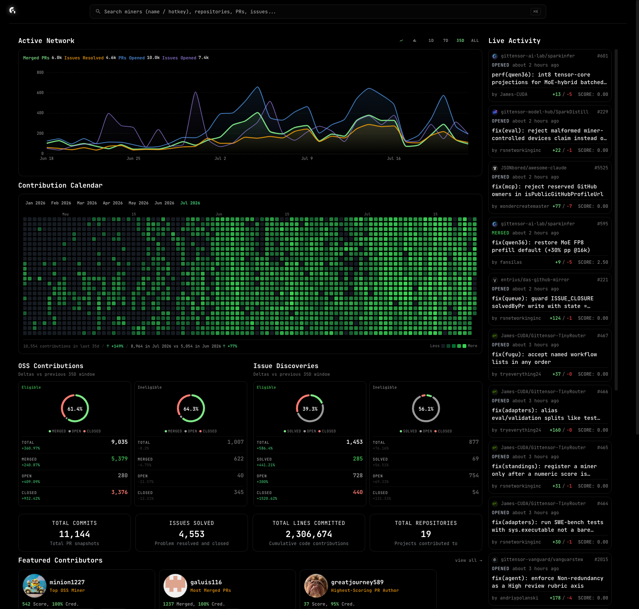Select Jul 2026 in Contribution Calendar
Screen dimensions: 639x609
(x=190, y=203)
